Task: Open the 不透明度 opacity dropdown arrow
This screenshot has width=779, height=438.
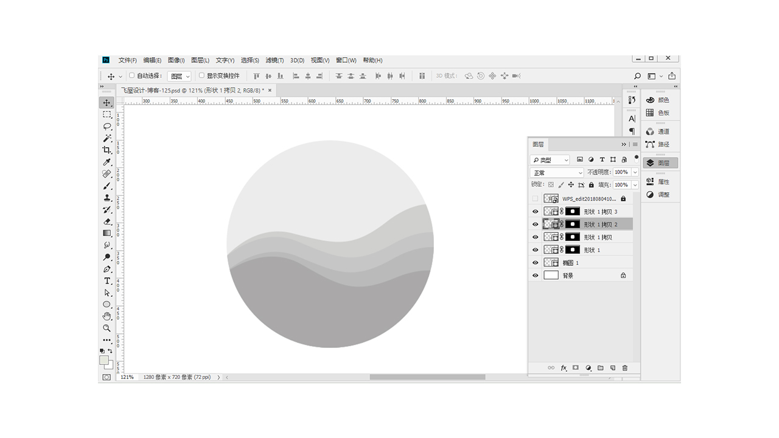Action: [635, 172]
